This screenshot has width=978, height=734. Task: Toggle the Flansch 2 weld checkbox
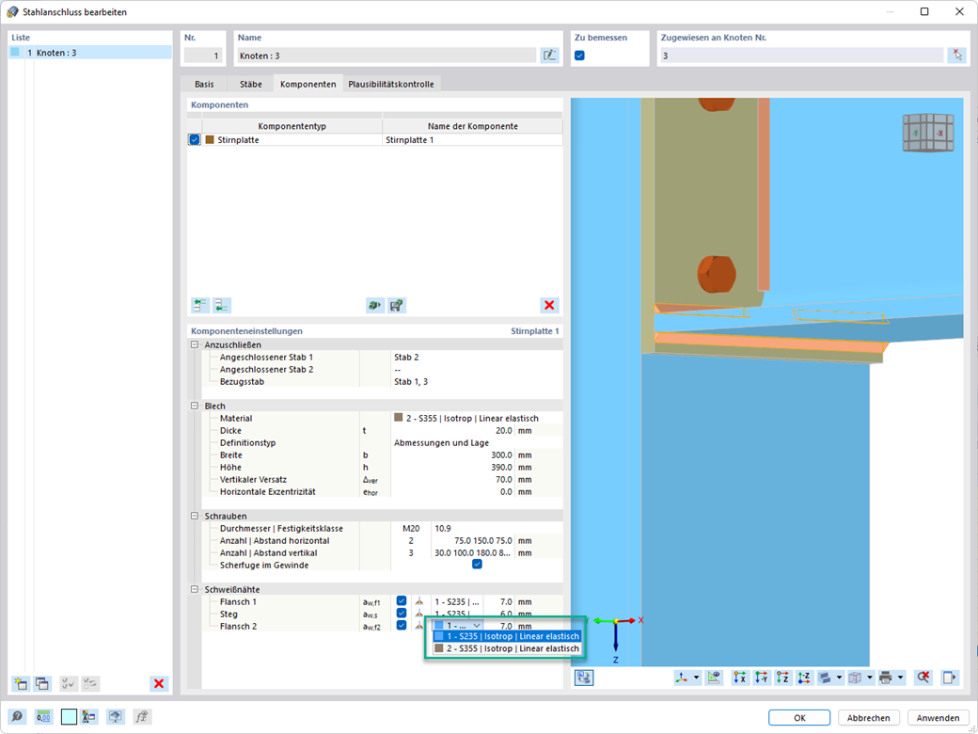coord(402,626)
